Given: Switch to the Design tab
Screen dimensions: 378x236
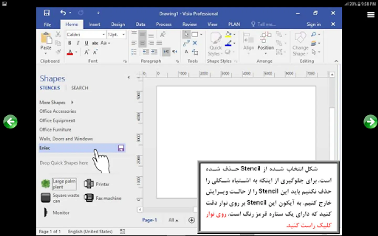Looking at the screenshot, I should (118, 24).
